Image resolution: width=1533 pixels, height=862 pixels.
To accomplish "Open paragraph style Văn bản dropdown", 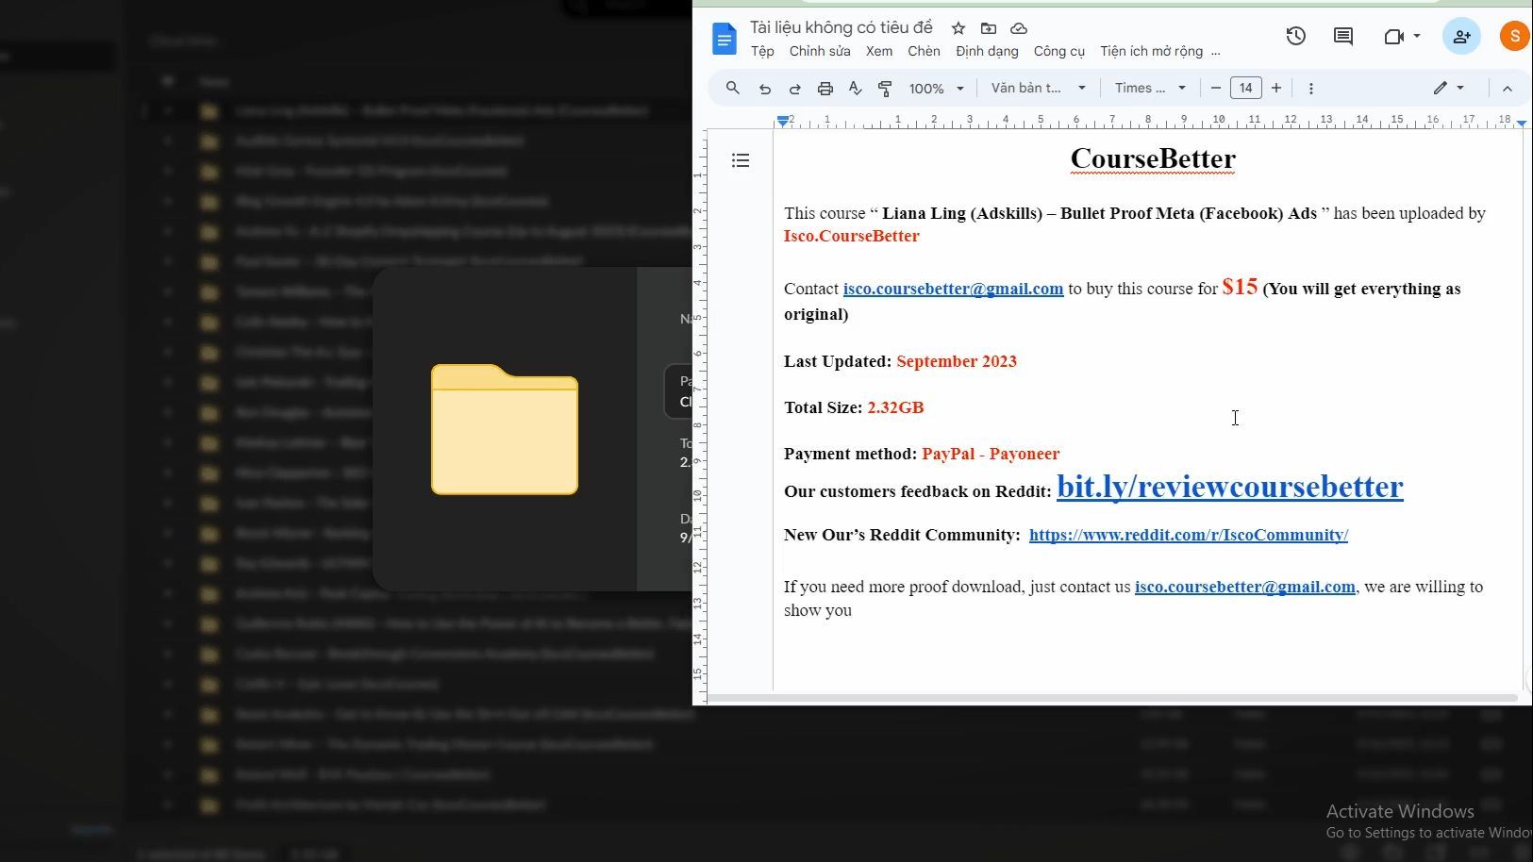I will click(1039, 88).
